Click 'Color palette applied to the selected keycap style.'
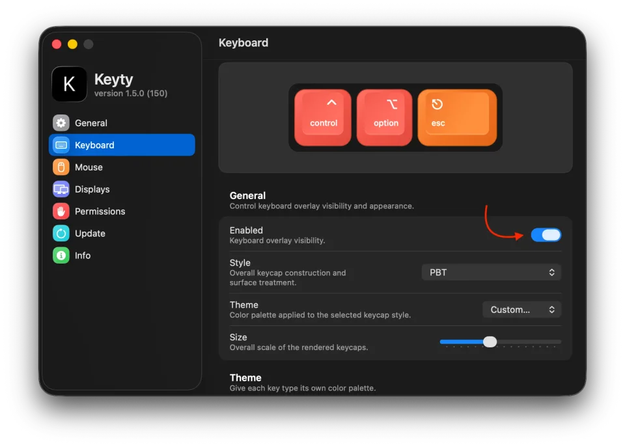 click(x=320, y=315)
